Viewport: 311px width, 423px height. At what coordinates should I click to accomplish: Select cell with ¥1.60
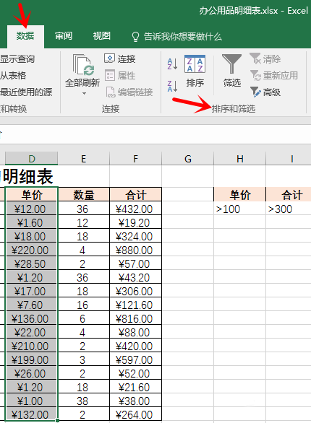tap(32, 222)
